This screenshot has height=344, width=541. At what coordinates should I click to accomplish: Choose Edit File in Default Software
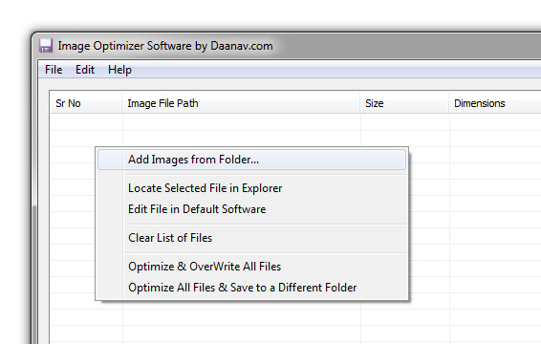[252, 209]
